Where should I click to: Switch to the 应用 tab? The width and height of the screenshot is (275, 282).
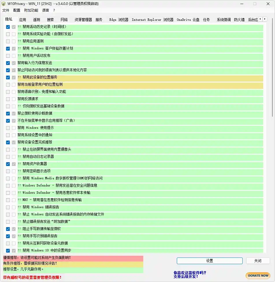pyautogui.click(x=23, y=20)
